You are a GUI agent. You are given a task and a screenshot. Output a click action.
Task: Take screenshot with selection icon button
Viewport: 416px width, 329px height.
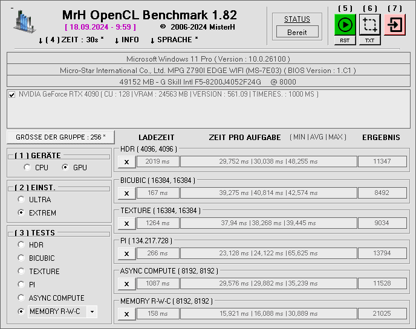[x=370, y=25]
